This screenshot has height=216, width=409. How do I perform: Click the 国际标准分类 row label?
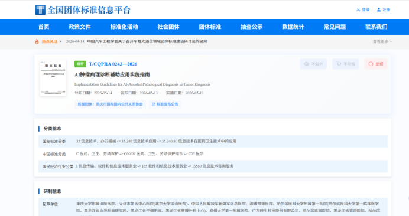54,142
